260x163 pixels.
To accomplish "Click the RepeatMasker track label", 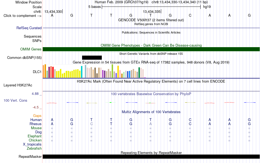I will 30,156.
